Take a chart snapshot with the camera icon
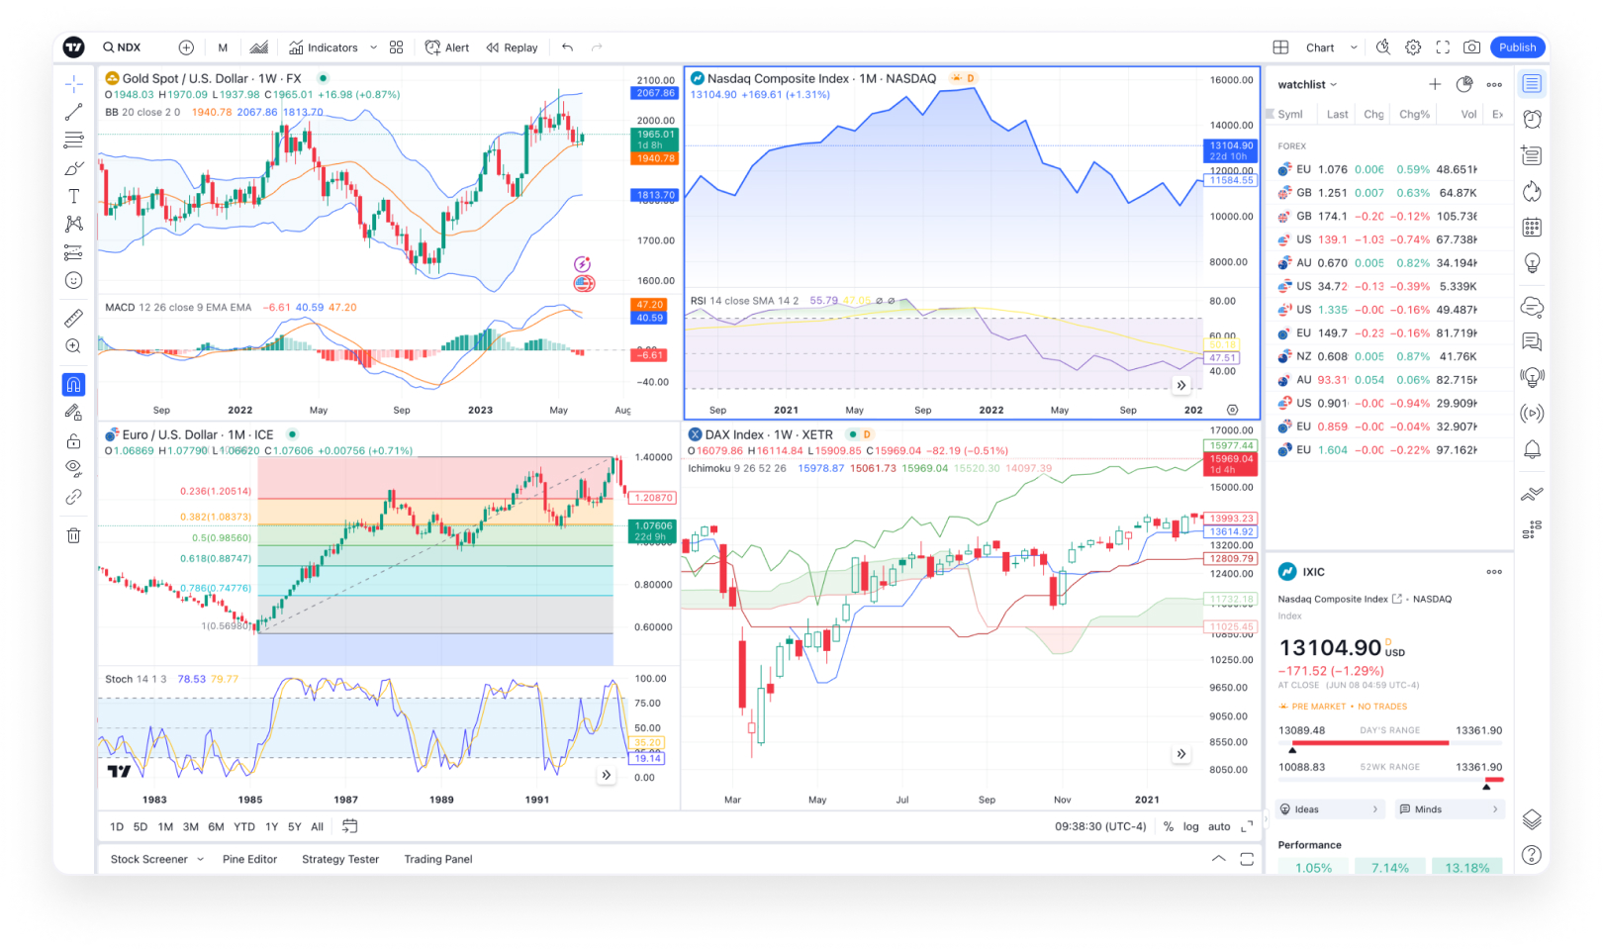The height and width of the screenshot is (949, 1603). [x=1472, y=47]
